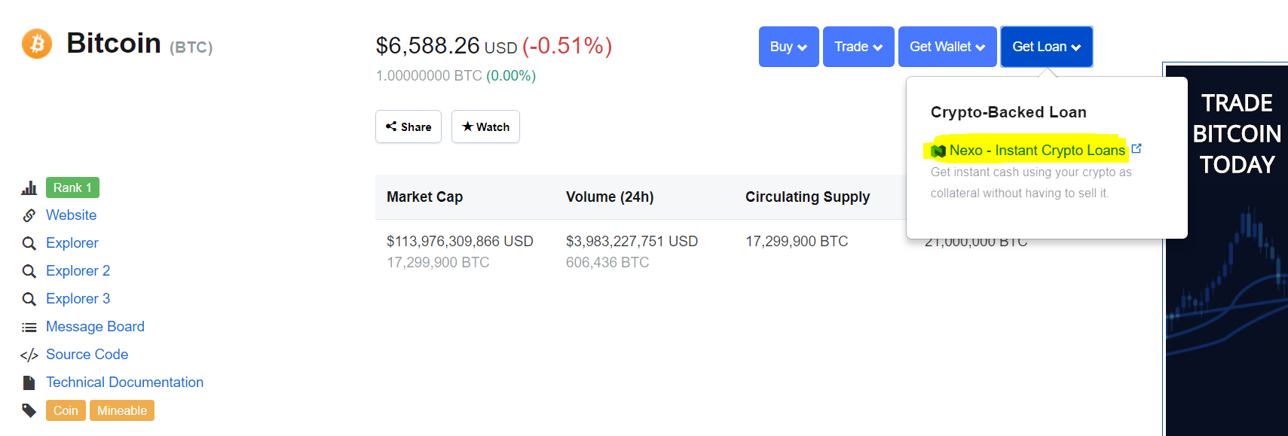Click the bar chart rank icon
This screenshot has width=1288, height=436.
pyautogui.click(x=29, y=188)
